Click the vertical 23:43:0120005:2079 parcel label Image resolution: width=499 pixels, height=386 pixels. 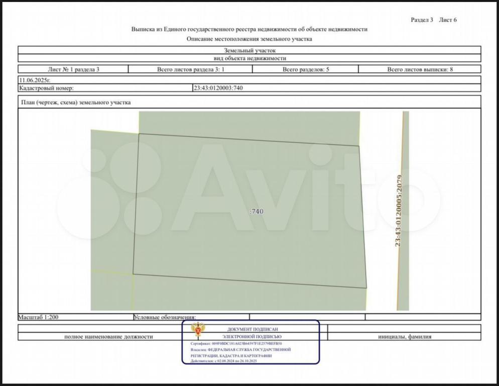tap(399, 210)
